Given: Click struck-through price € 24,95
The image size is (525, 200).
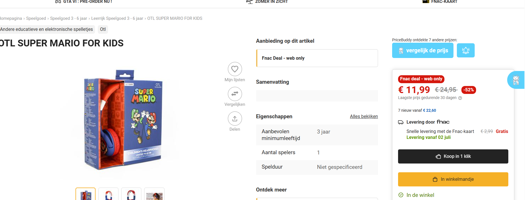Looking at the screenshot, I should [x=446, y=90].
